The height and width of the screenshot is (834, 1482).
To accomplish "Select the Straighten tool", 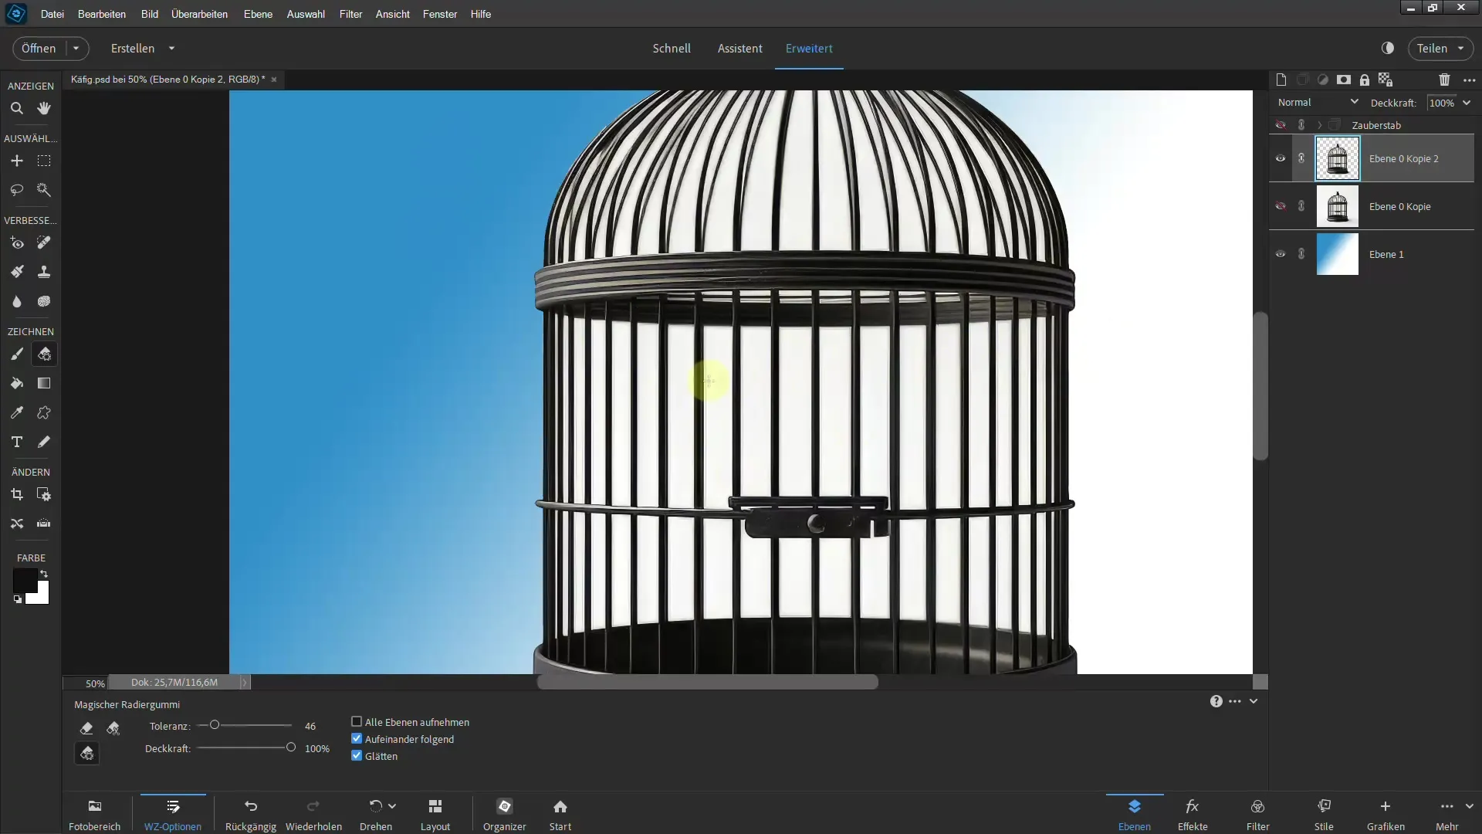I will [44, 524].
